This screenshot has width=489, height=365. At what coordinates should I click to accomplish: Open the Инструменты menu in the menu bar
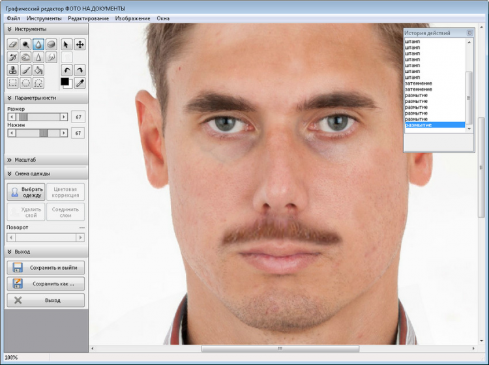click(44, 18)
